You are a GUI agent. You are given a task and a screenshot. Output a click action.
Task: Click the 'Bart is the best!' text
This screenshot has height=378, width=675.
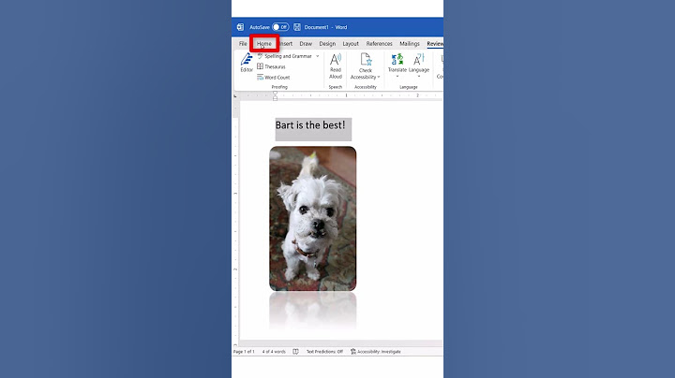(x=310, y=125)
